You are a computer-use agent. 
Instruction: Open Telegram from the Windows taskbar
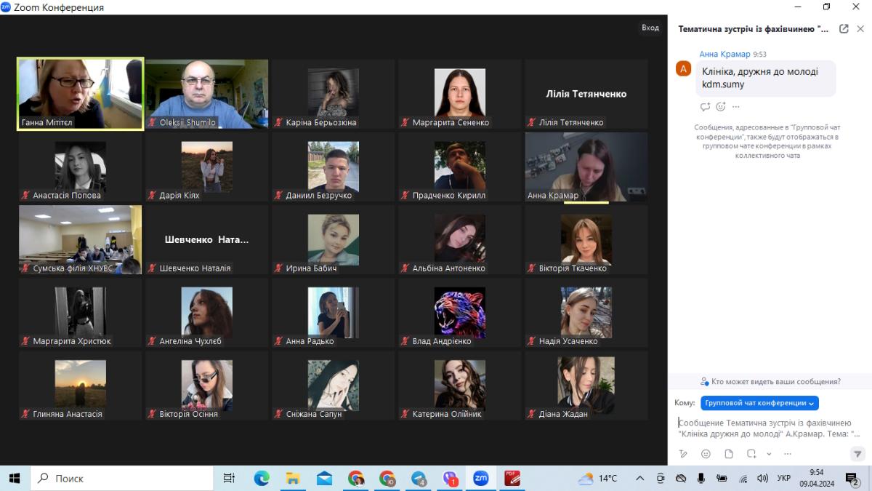click(x=419, y=478)
